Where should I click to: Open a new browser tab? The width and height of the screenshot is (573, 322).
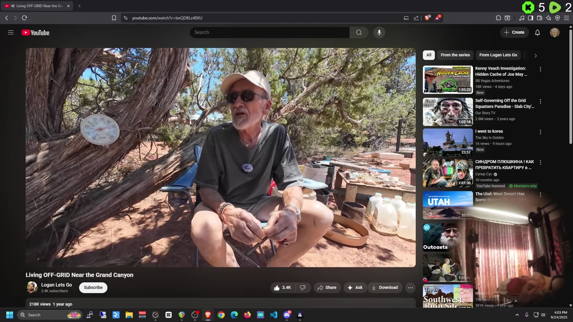pos(79,6)
